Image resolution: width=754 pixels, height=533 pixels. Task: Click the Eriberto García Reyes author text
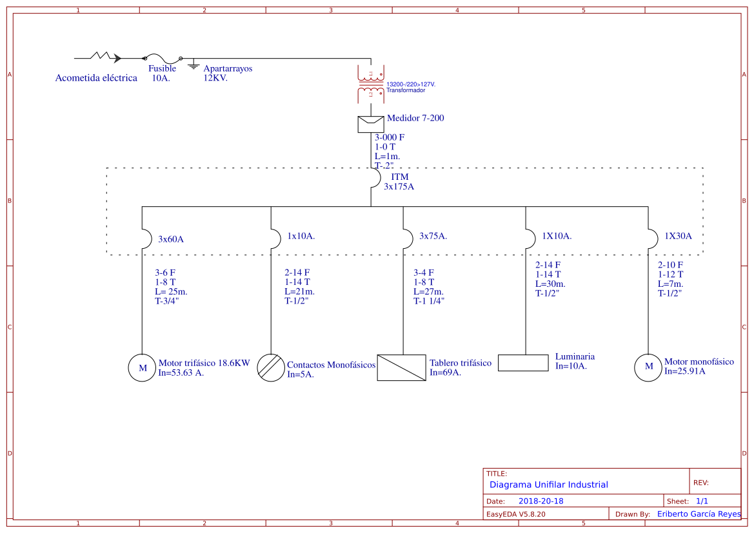(x=698, y=514)
